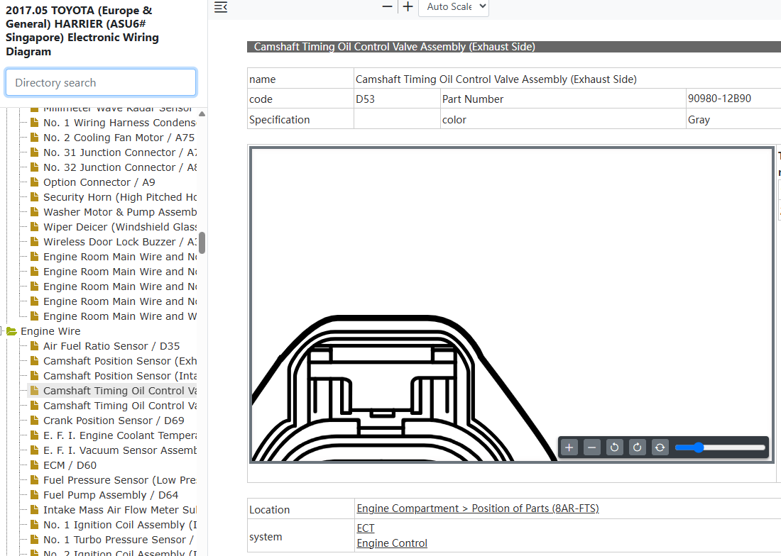
Task: Click file icon beside Option Connector / A9
Action: tap(34, 182)
